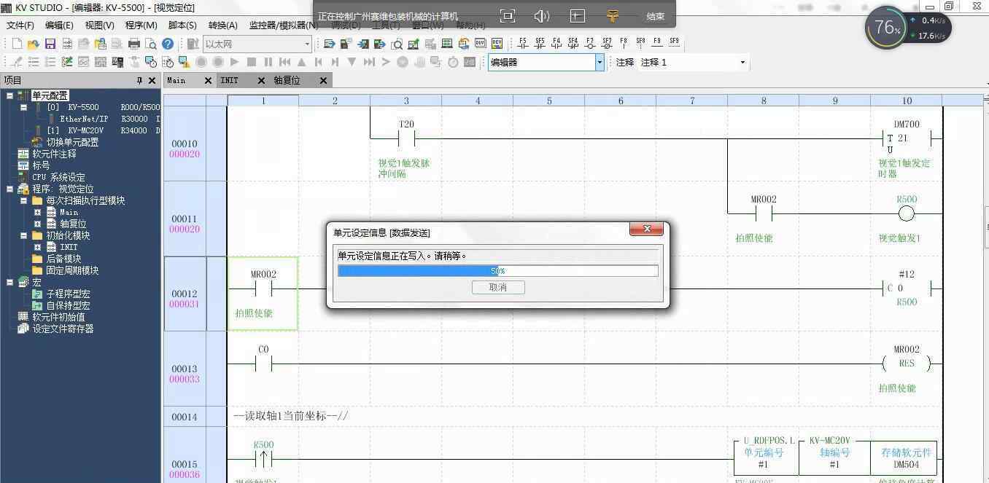Insert an F5 normally-open contact
The image size is (989, 483).
coord(522,43)
